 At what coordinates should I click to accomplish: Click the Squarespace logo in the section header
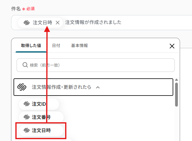tap(22, 87)
